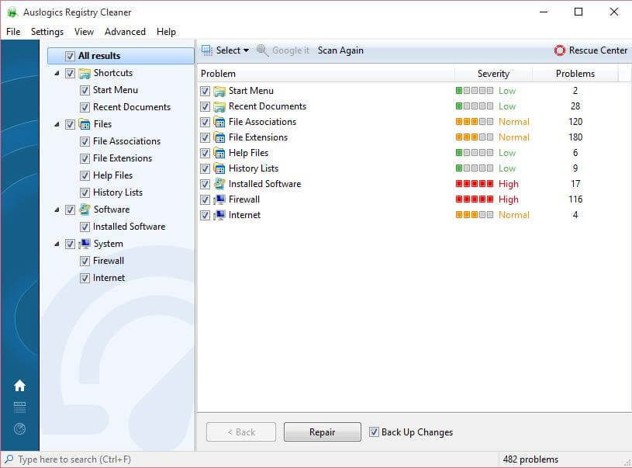Toggle Back Up Changes checkbox
The image size is (632, 468).
[x=374, y=432]
